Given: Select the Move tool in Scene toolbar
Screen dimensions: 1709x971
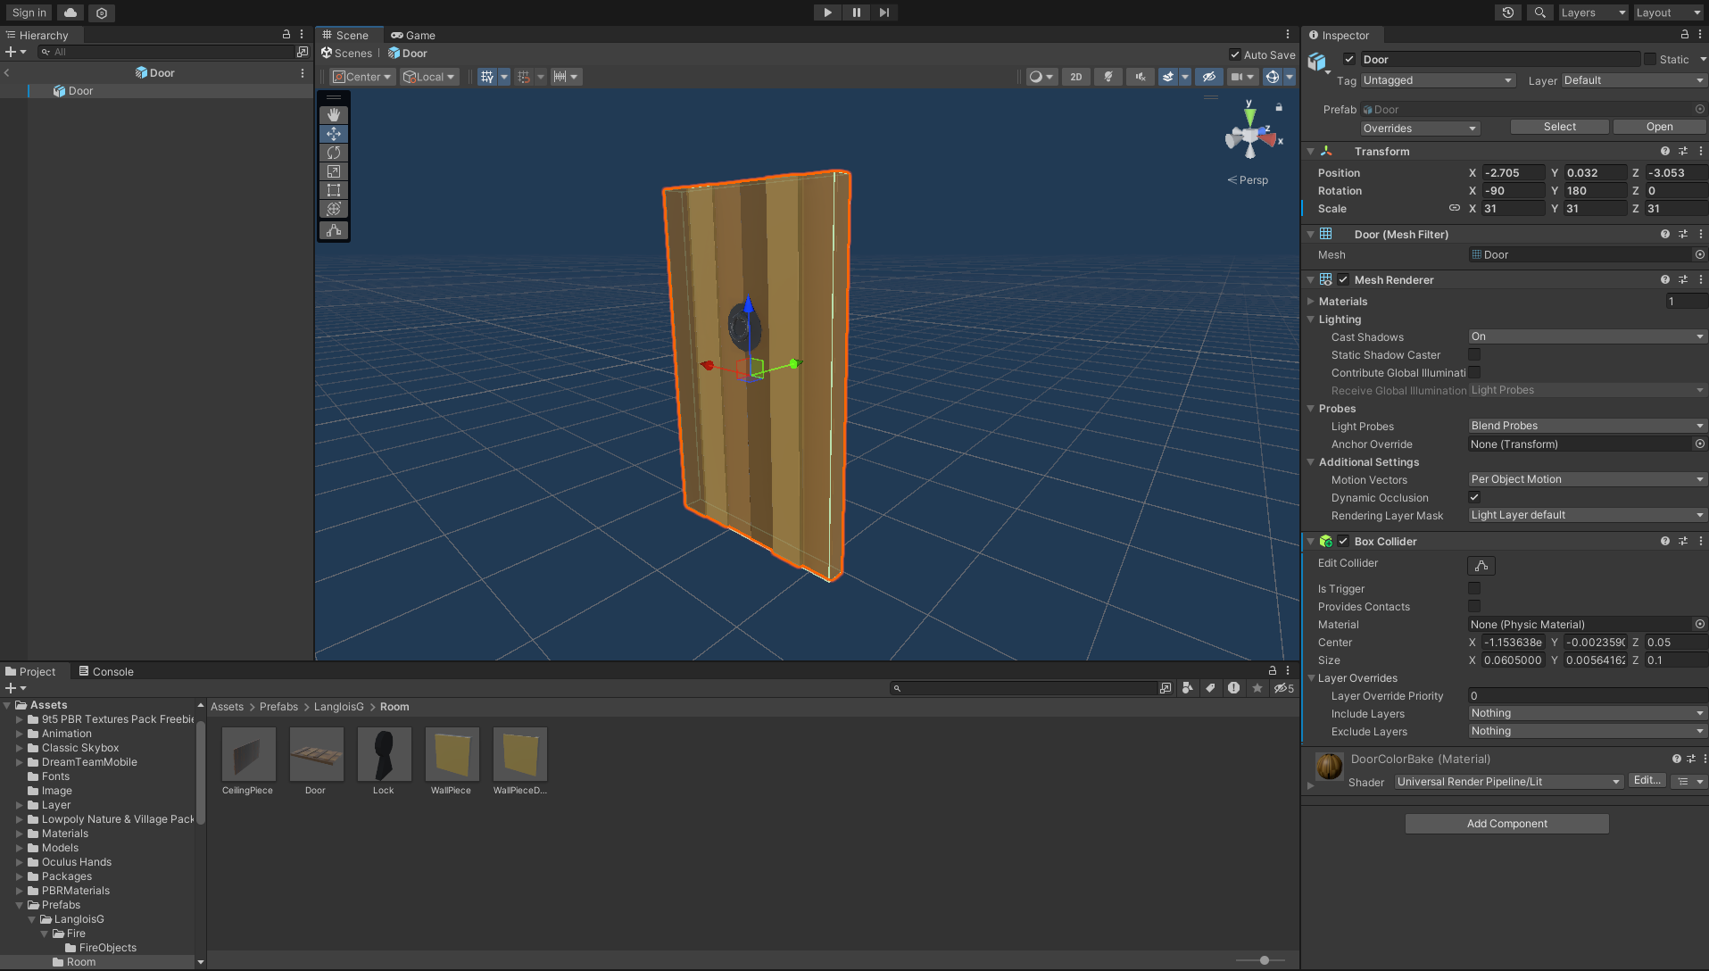Looking at the screenshot, I should (334, 134).
